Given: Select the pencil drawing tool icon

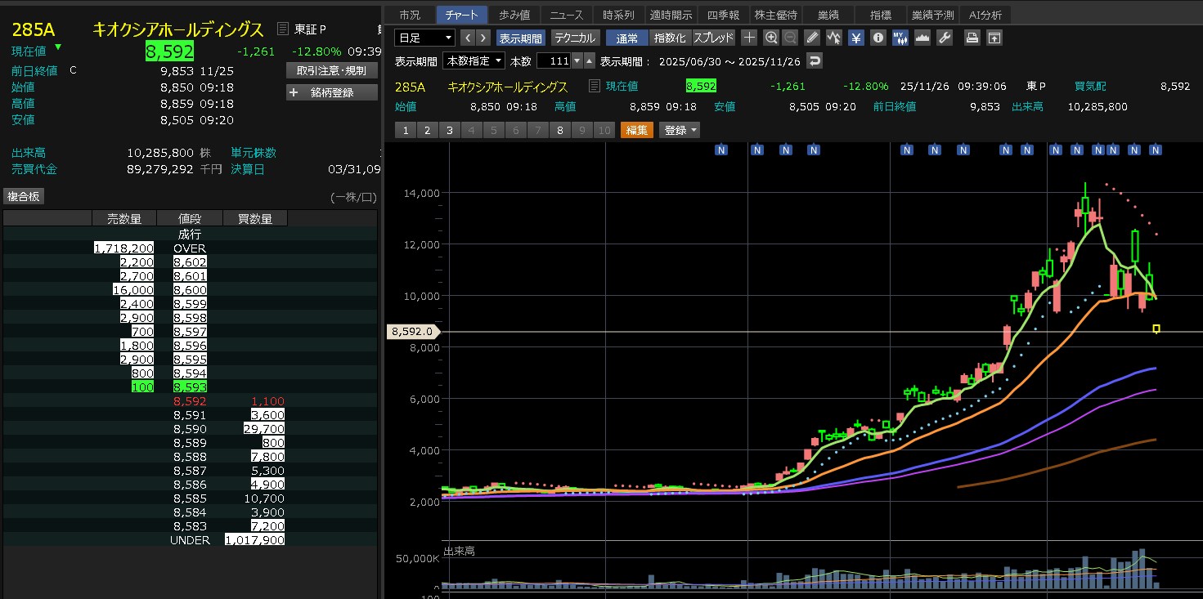Looking at the screenshot, I should click(x=812, y=38).
